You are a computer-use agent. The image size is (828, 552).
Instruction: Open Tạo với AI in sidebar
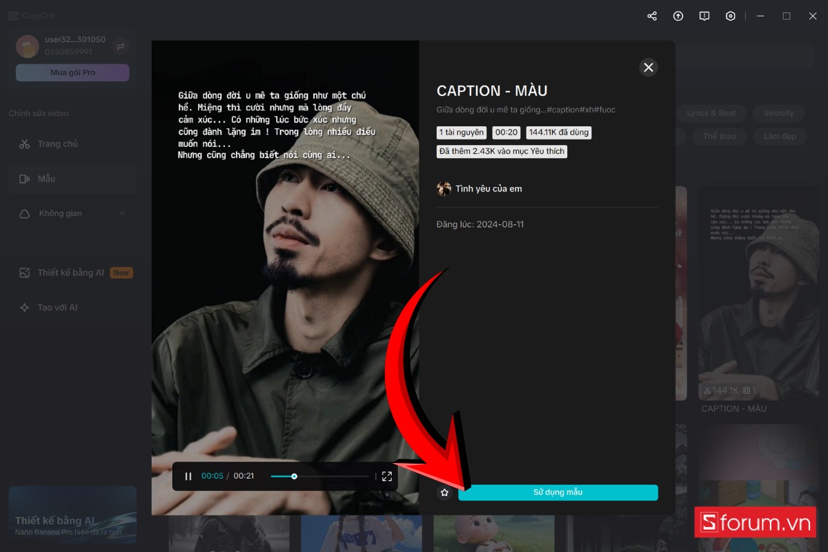pyautogui.click(x=72, y=307)
